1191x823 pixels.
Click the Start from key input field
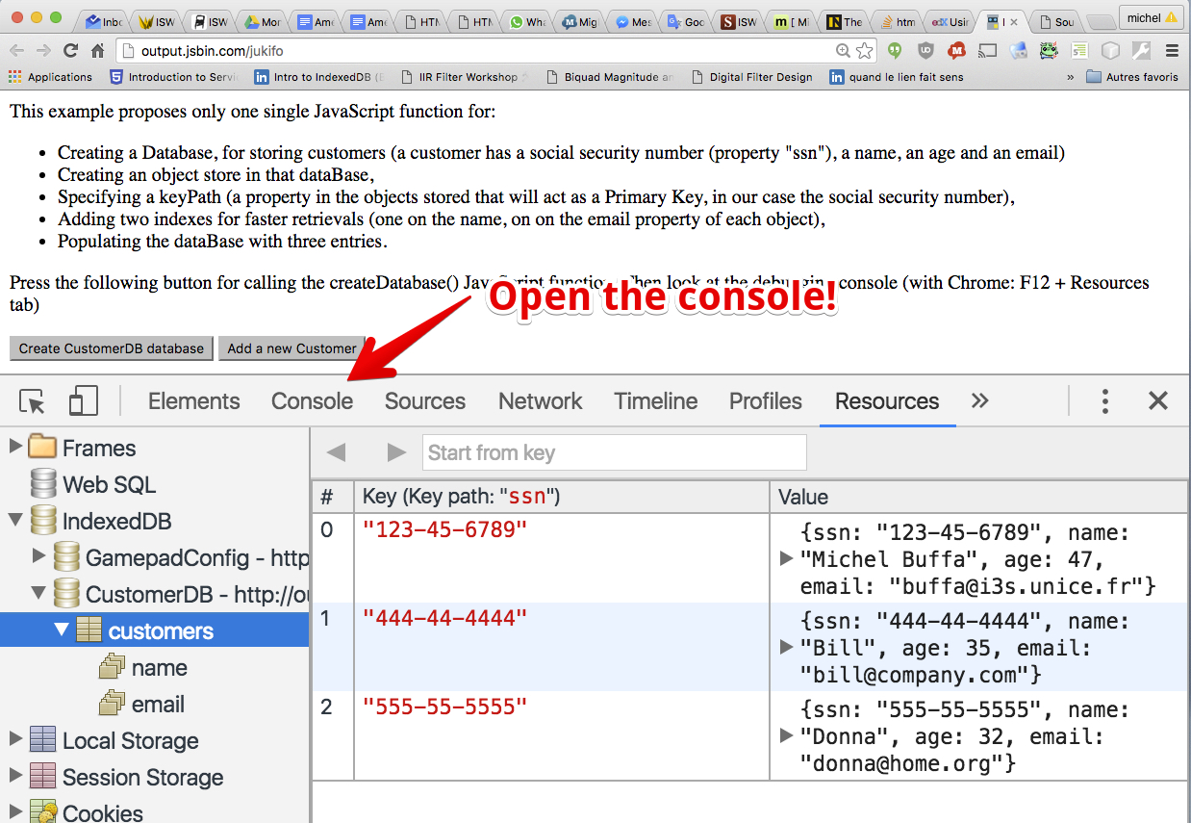(614, 452)
